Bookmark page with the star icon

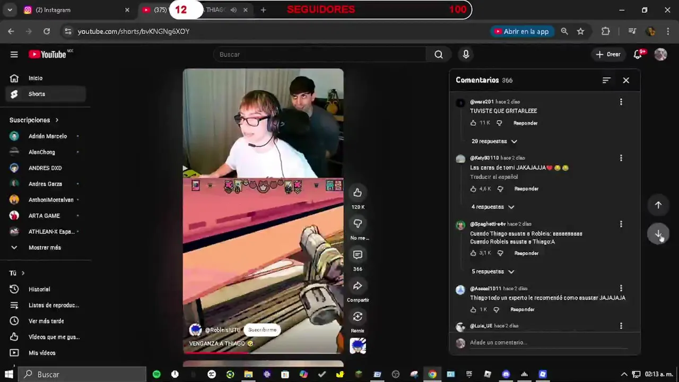[x=581, y=31]
